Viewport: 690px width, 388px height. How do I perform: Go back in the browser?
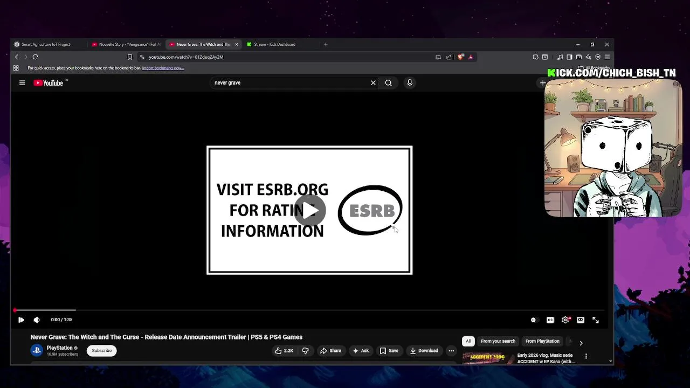click(17, 57)
